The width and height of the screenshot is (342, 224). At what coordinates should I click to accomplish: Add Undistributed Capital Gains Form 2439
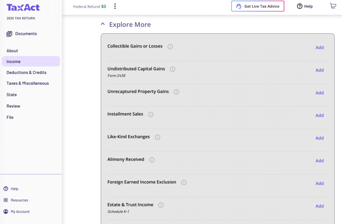click(319, 70)
